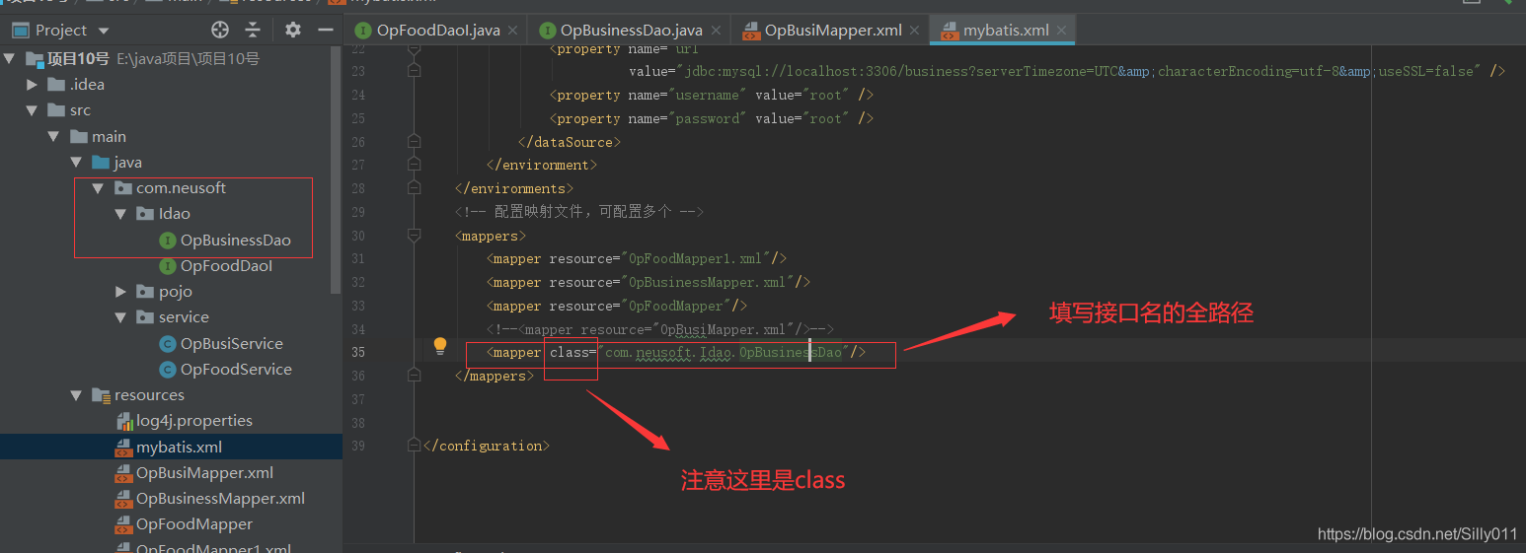Switch to OpBusiMapper.xml tab
The image size is (1526, 553).
click(x=833, y=31)
